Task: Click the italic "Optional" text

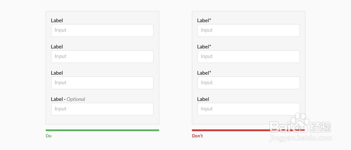Action: [76, 99]
